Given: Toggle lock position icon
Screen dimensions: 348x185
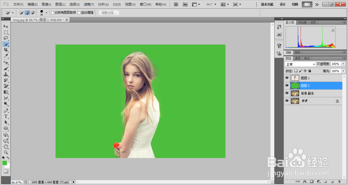Looking at the screenshot, I should 305,71.
